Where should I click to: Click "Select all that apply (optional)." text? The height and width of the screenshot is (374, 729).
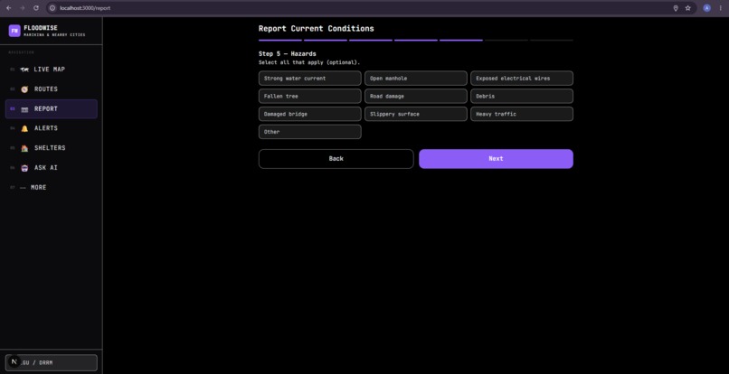309,62
